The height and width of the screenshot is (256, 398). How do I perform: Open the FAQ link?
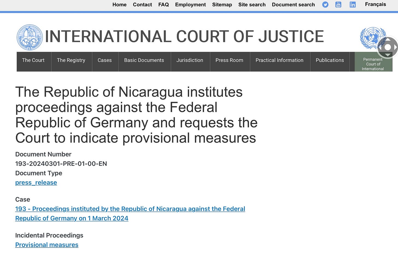(163, 5)
